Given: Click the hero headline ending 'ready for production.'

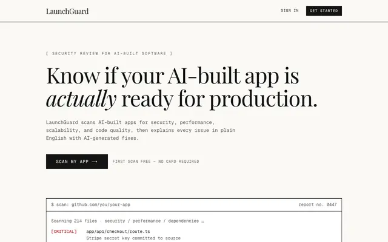Looking at the screenshot, I should click(182, 87).
